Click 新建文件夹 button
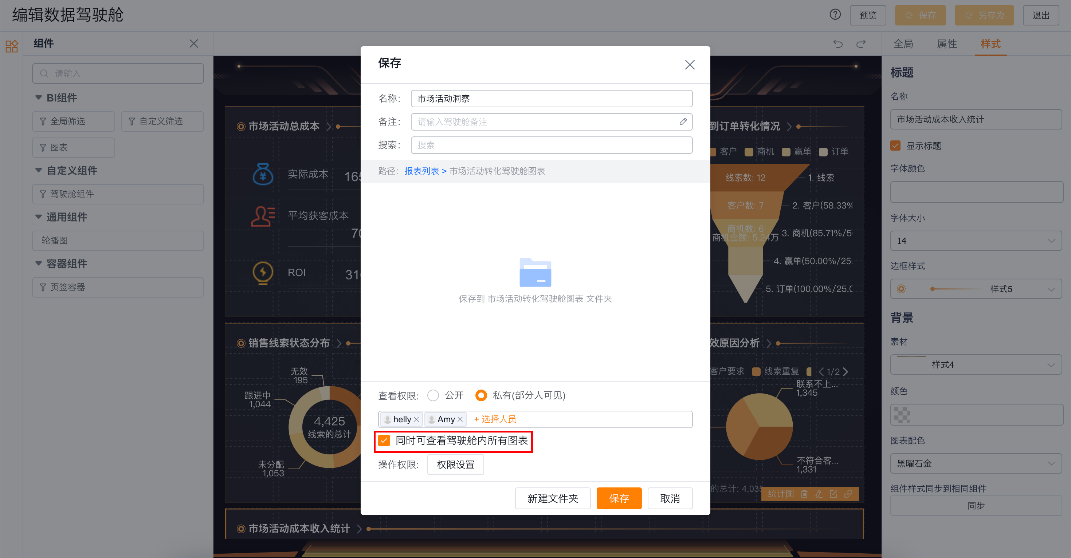This screenshot has height=558, width=1071. click(x=553, y=498)
